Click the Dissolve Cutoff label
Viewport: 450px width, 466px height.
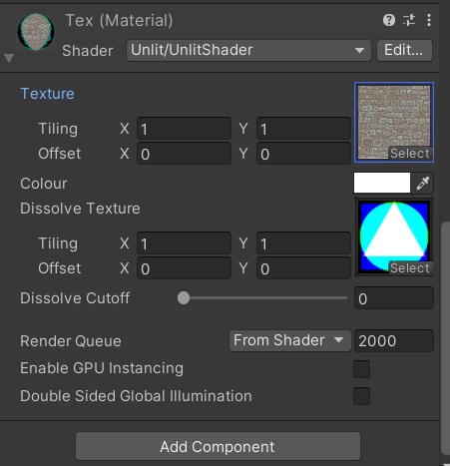[x=75, y=298]
